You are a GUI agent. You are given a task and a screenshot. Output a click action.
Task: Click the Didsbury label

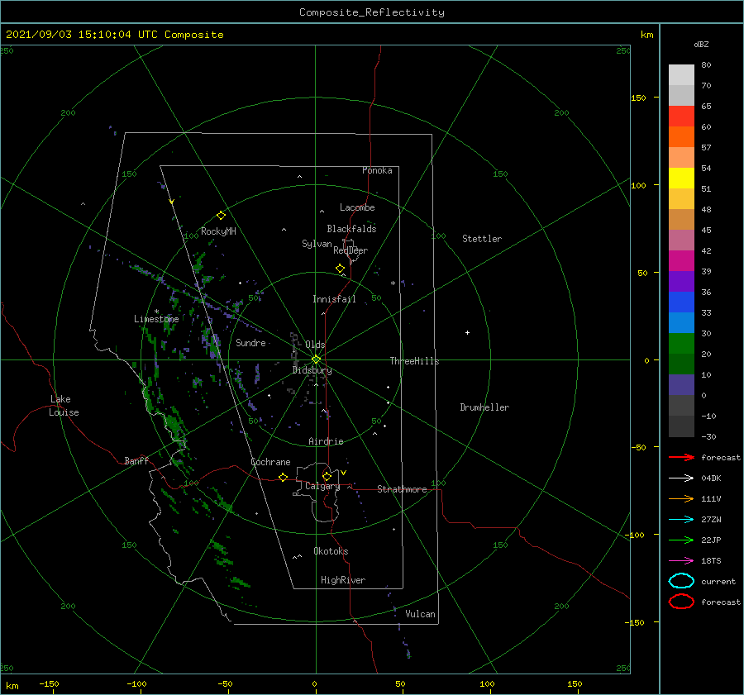pyautogui.click(x=312, y=370)
